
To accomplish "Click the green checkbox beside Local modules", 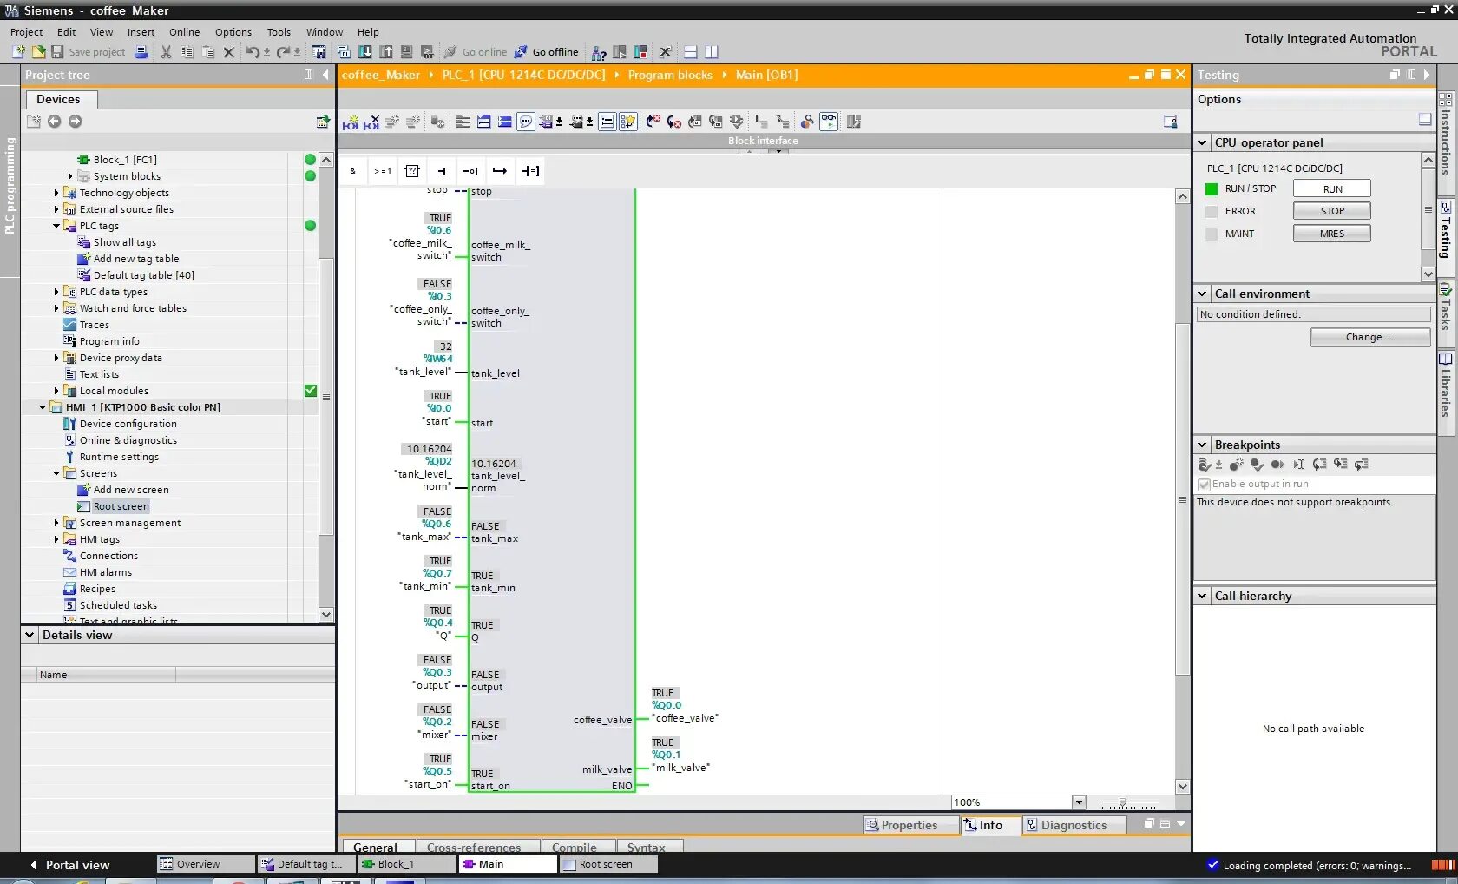I will (x=311, y=391).
